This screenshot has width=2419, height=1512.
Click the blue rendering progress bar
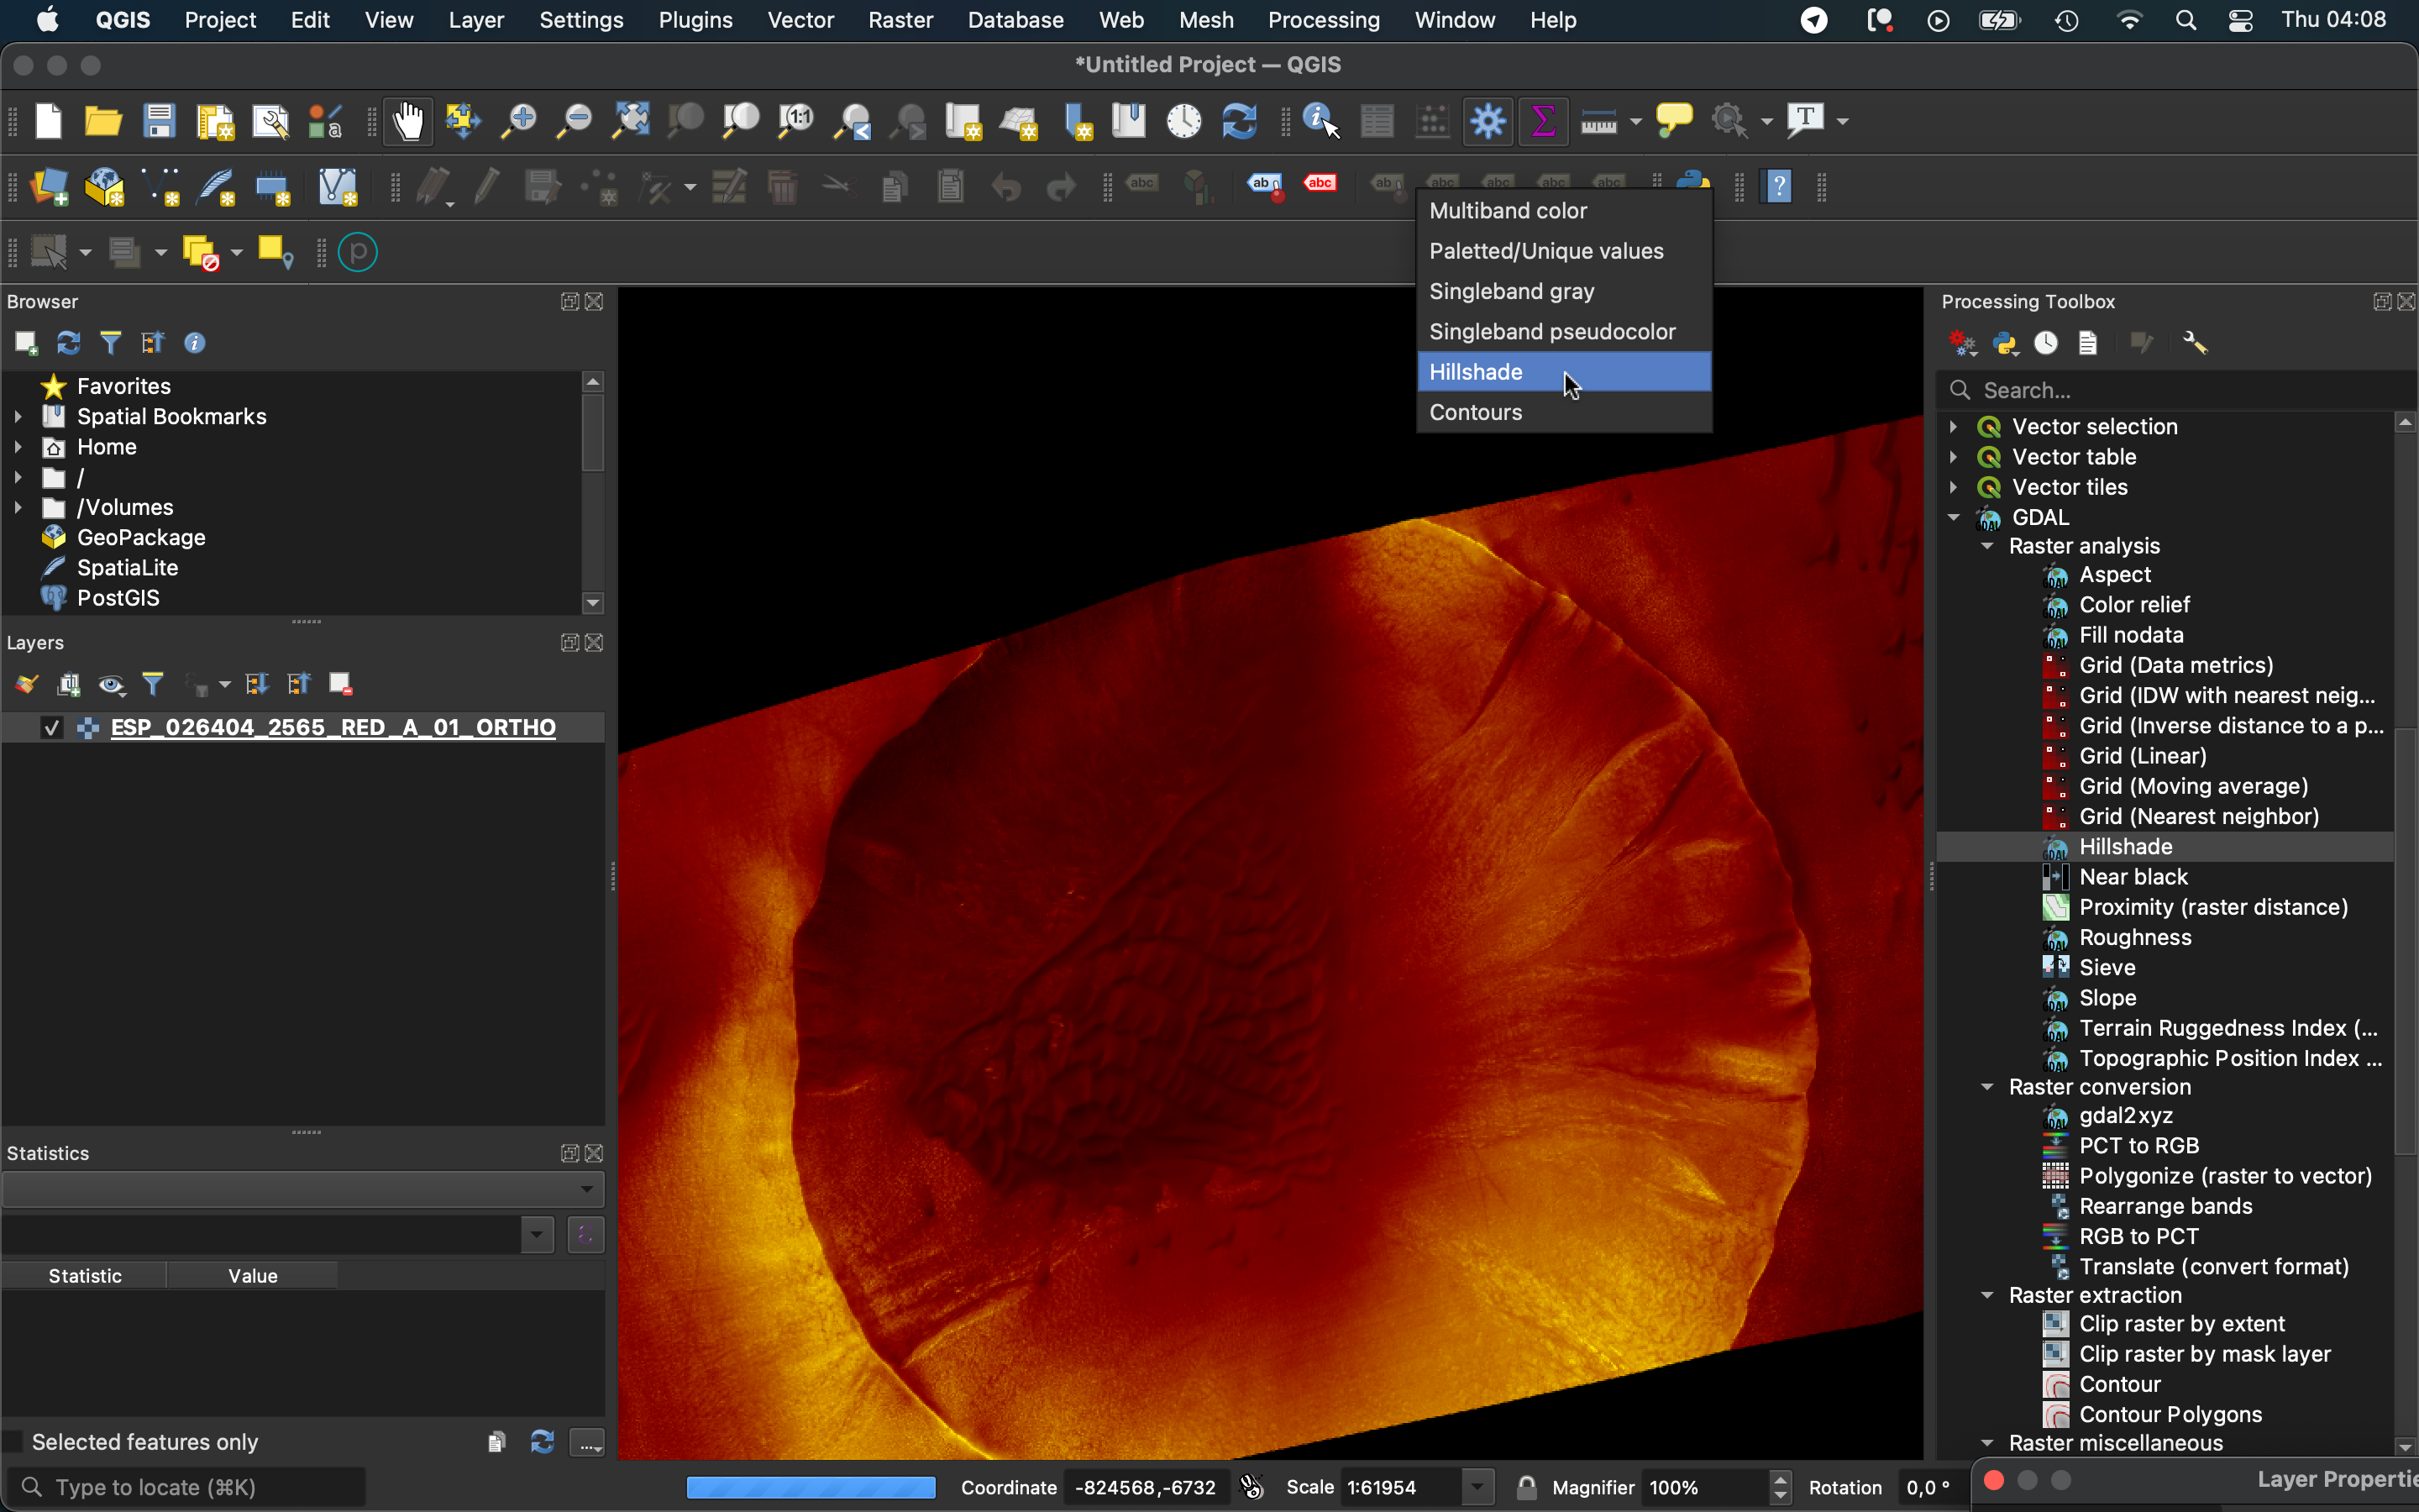tap(811, 1487)
